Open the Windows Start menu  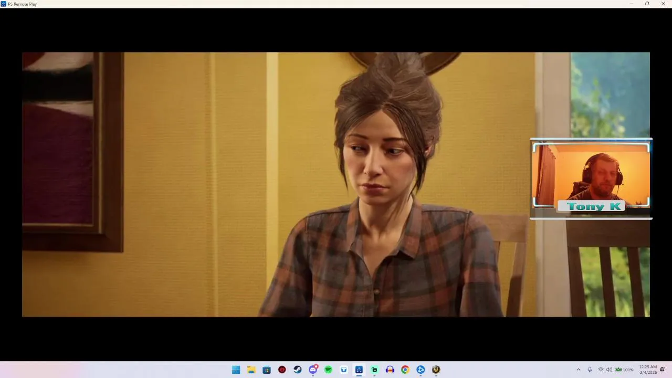click(x=236, y=370)
